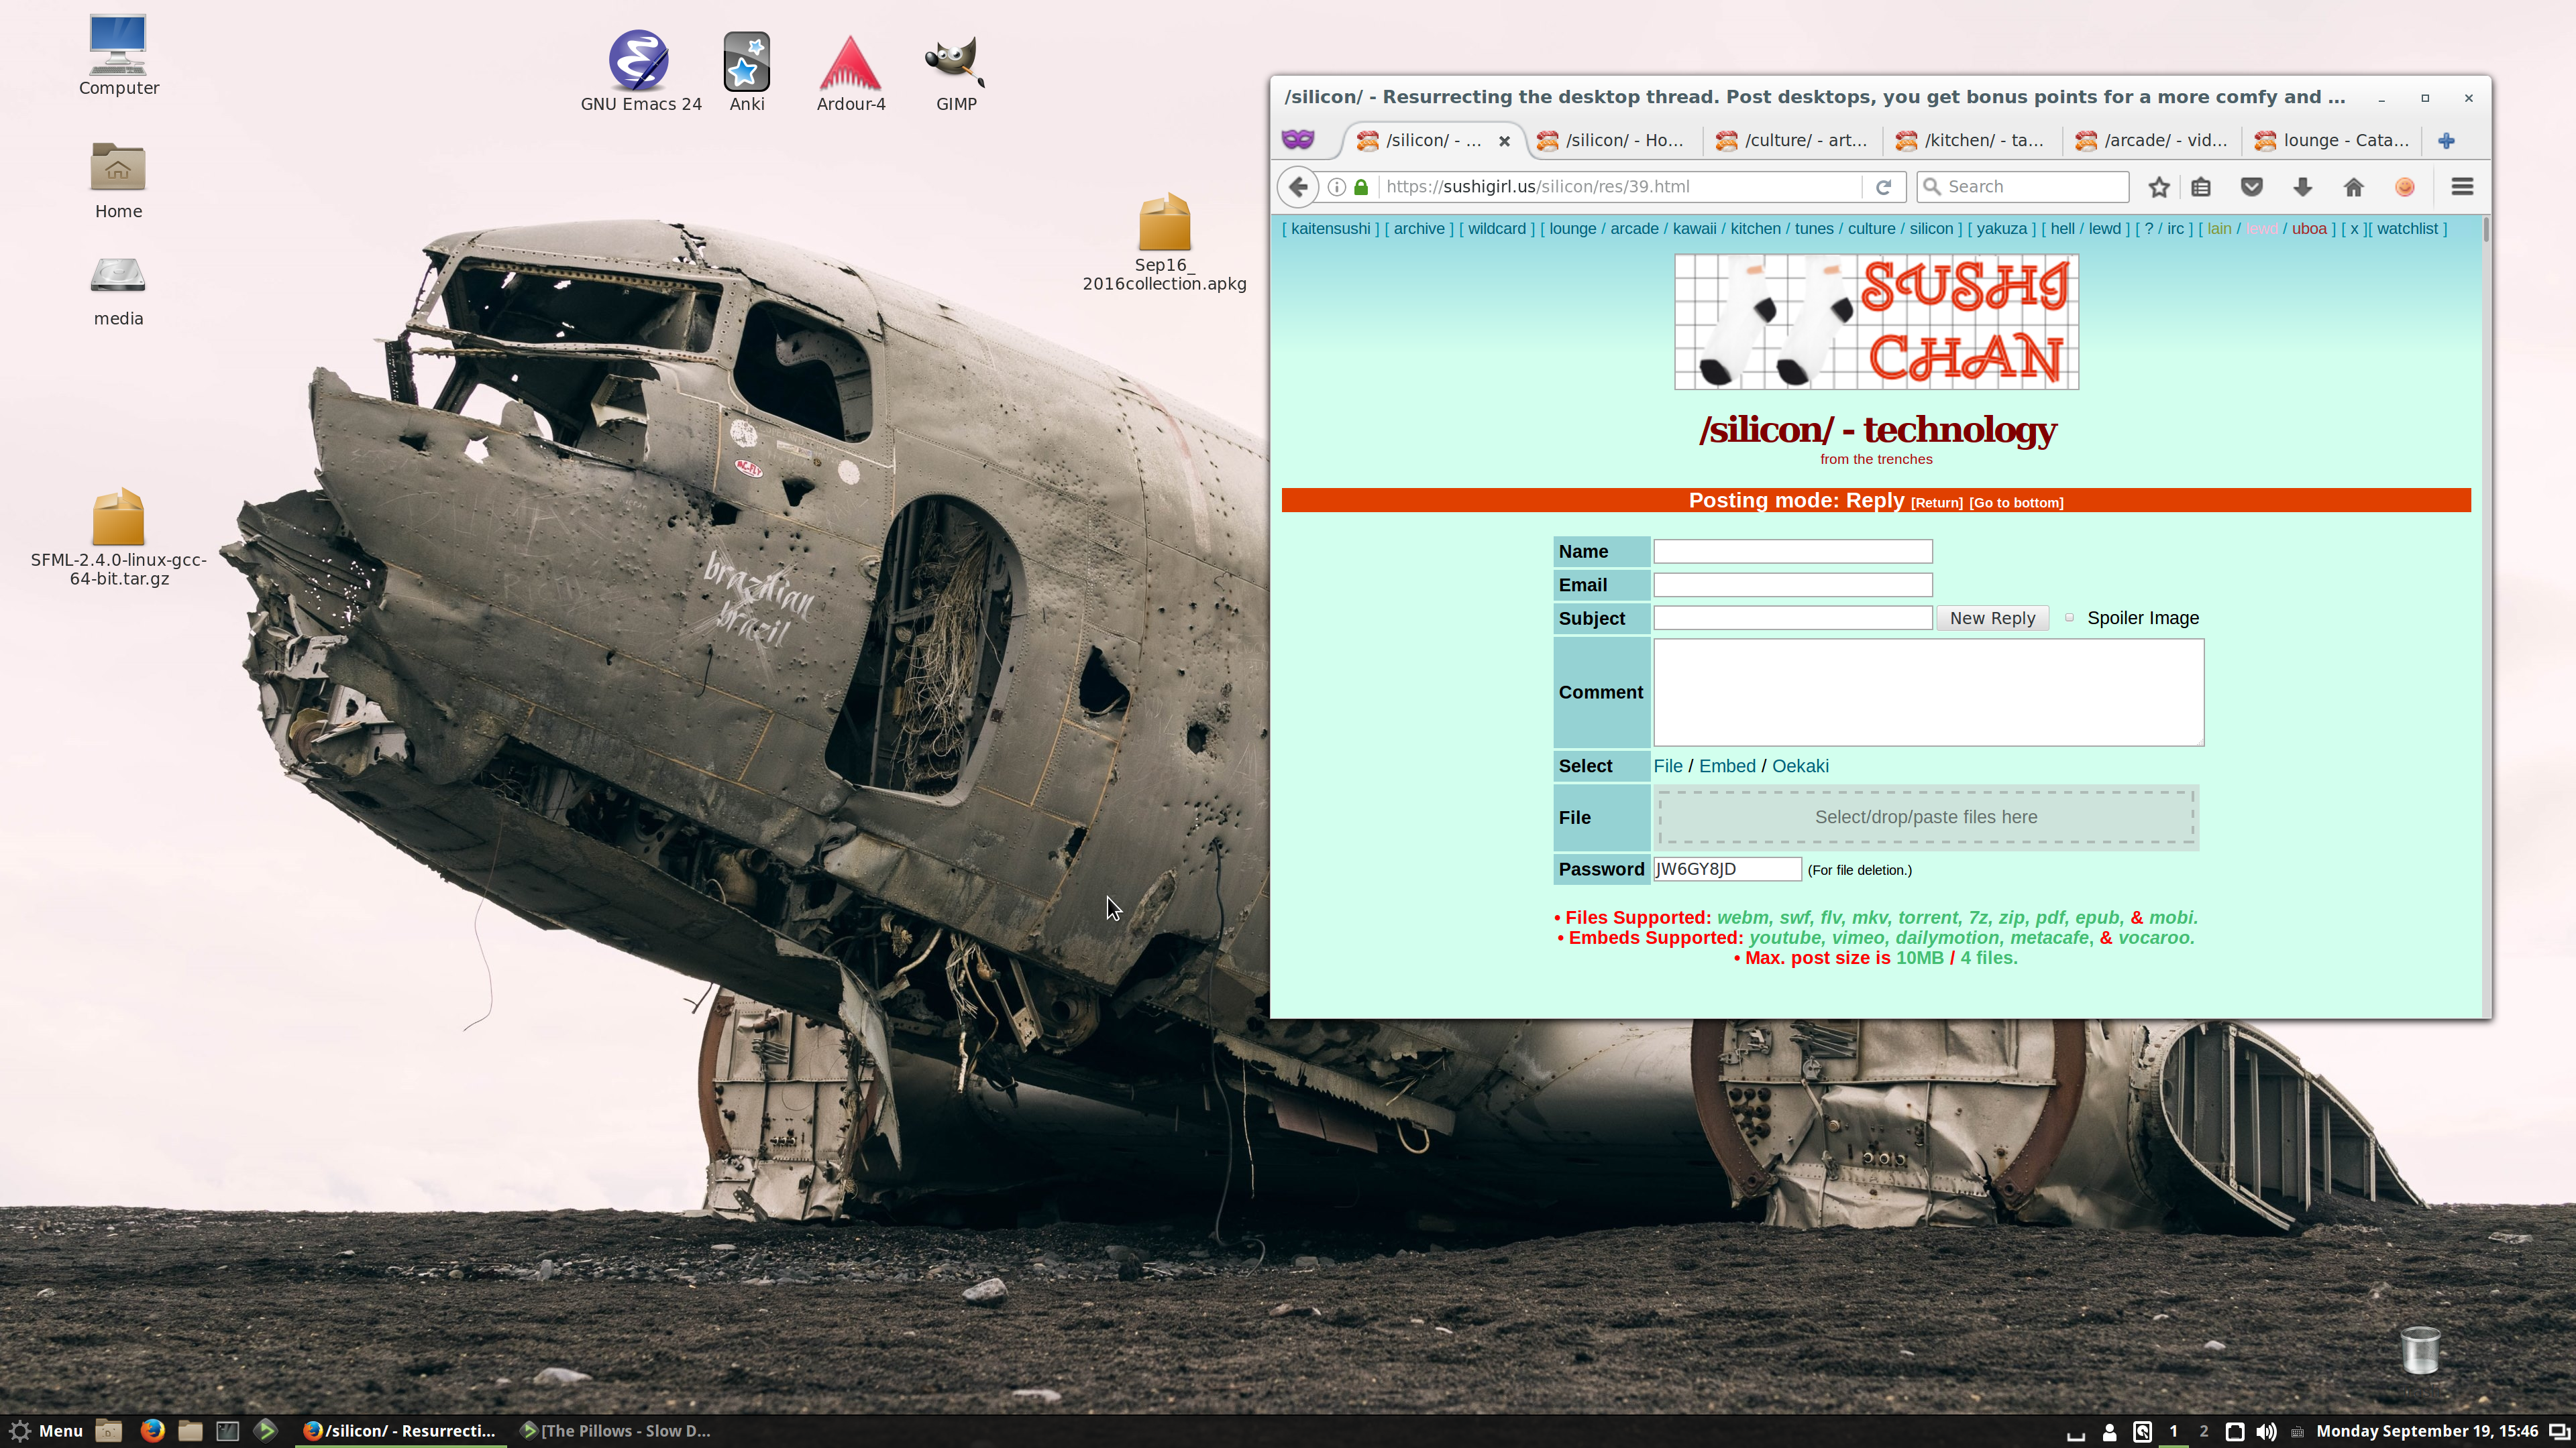The width and height of the screenshot is (2576, 1448).
Task: Click the back navigation arrow
Action: [1298, 187]
